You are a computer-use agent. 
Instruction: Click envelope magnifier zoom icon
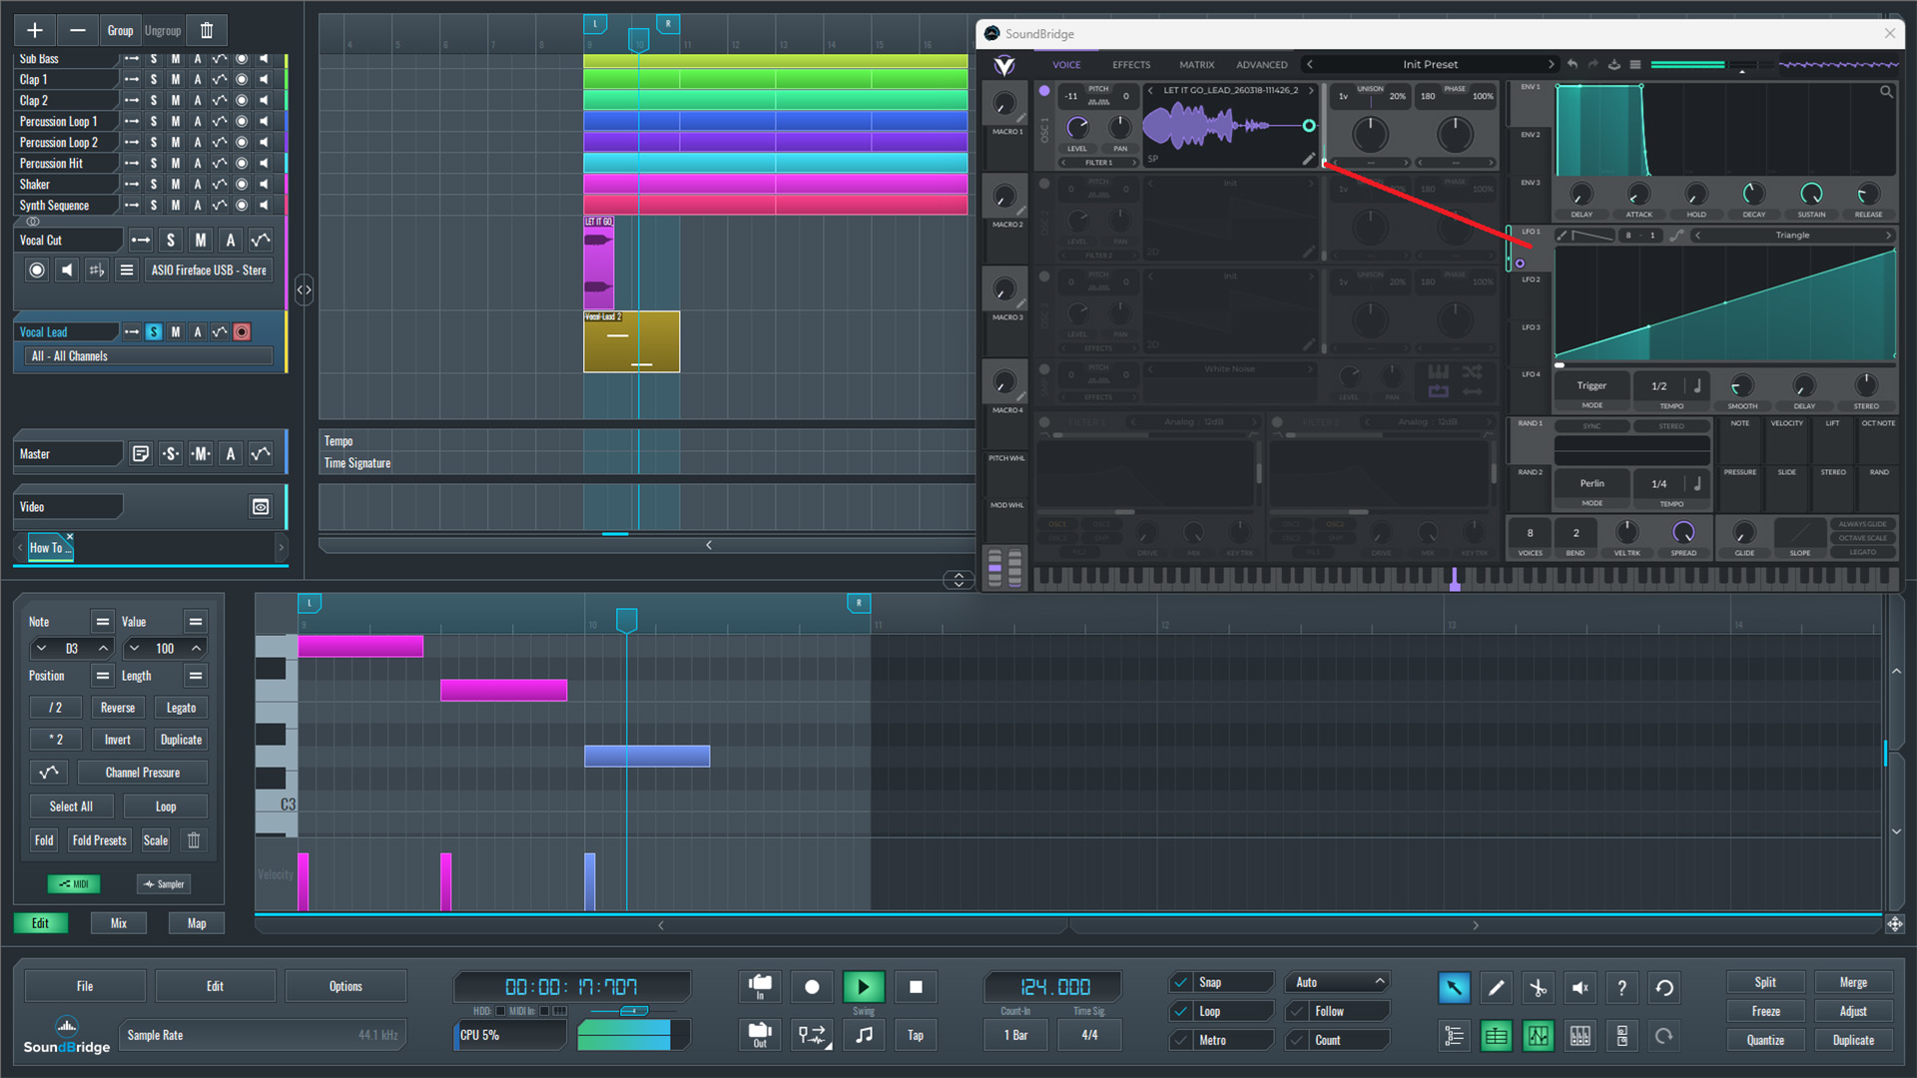(1886, 92)
